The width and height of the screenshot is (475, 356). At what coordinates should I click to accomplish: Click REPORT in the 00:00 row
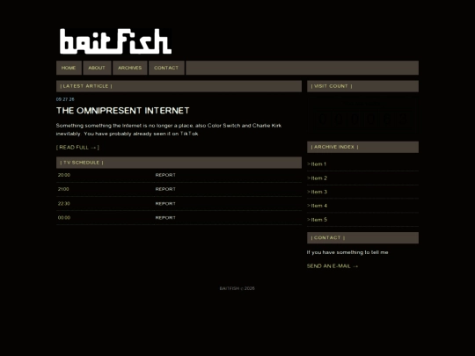pos(165,218)
